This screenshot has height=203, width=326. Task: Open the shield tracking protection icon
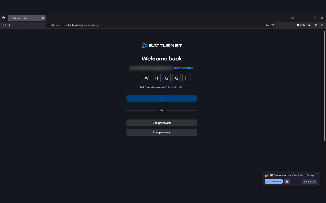pyautogui.click(x=48, y=25)
